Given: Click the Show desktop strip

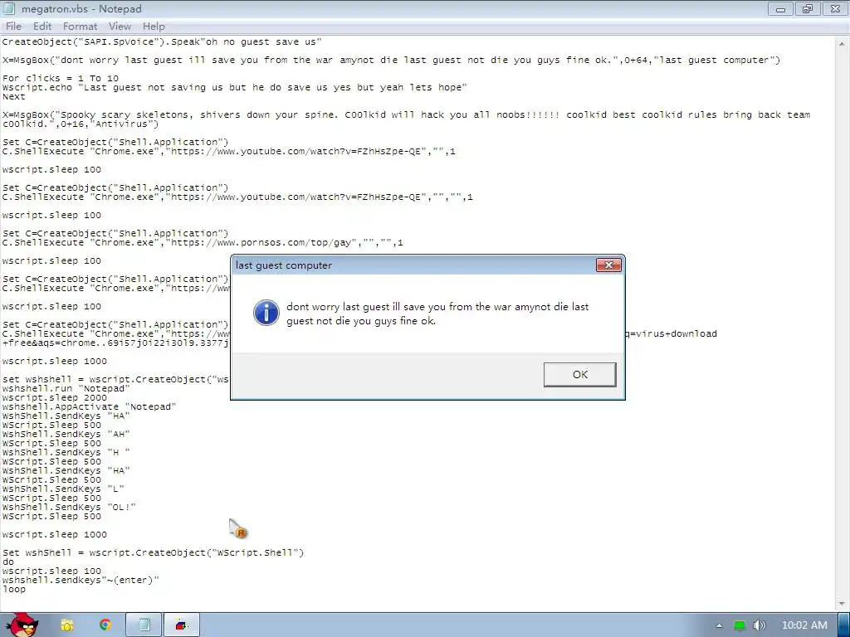Looking at the screenshot, I should pyautogui.click(x=844, y=625).
